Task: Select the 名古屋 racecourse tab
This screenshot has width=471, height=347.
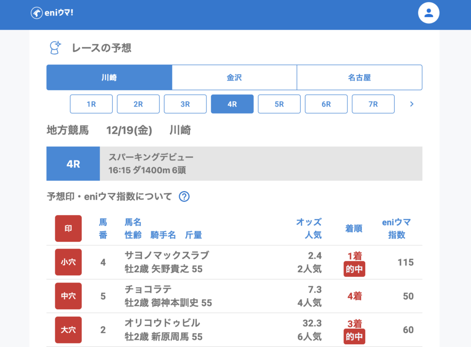Action: (359, 78)
